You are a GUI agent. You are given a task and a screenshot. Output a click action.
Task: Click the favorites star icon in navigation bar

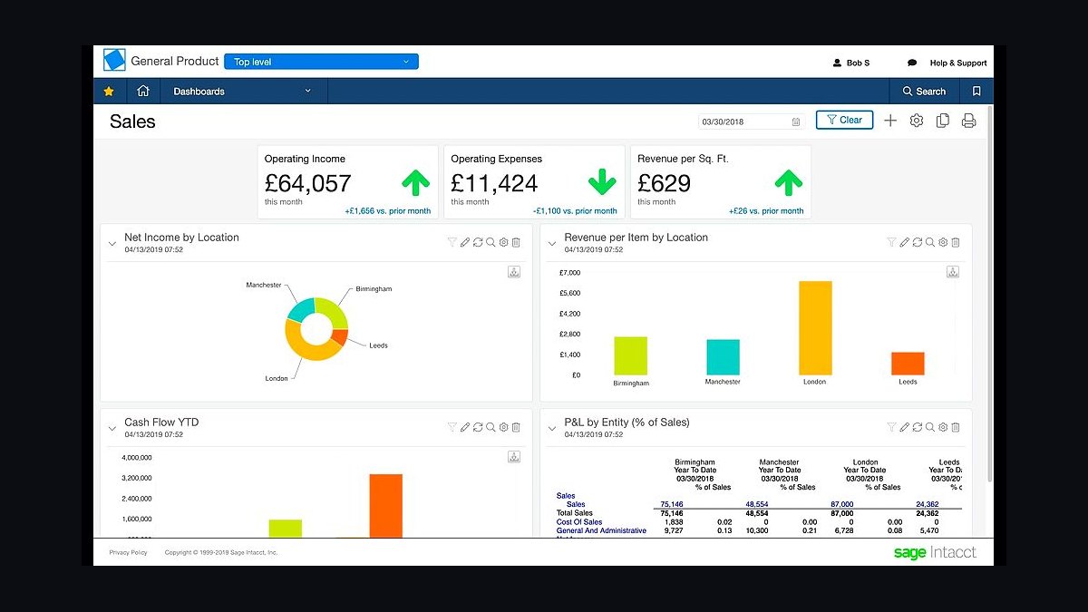point(109,92)
